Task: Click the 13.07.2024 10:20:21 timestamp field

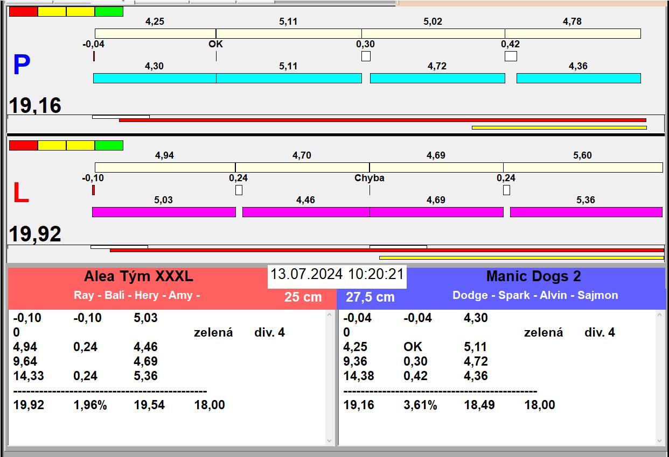Action: point(337,274)
